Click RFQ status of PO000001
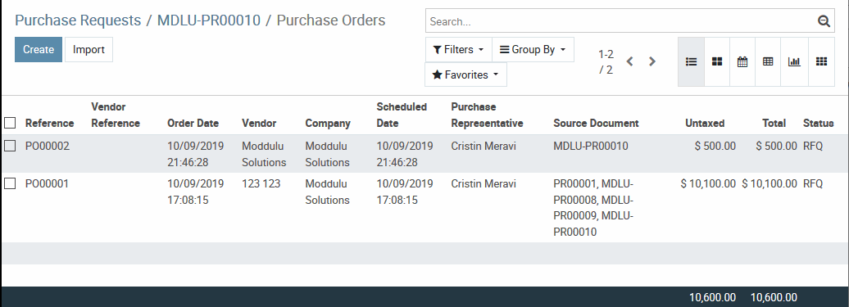 (x=813, y=183)
